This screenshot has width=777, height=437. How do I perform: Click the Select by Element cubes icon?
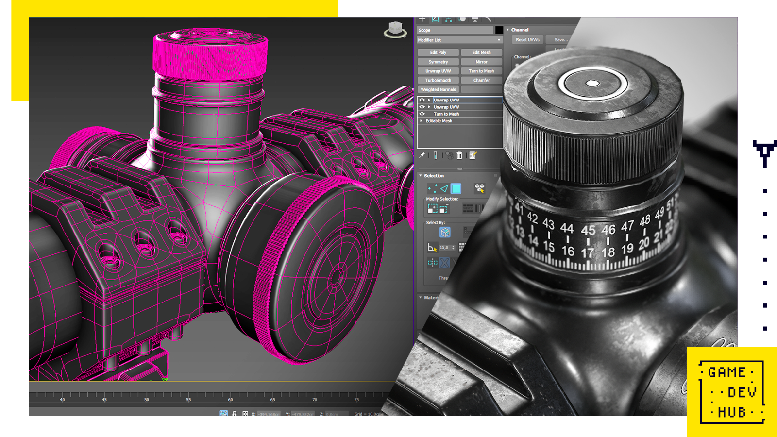[480, 189]
